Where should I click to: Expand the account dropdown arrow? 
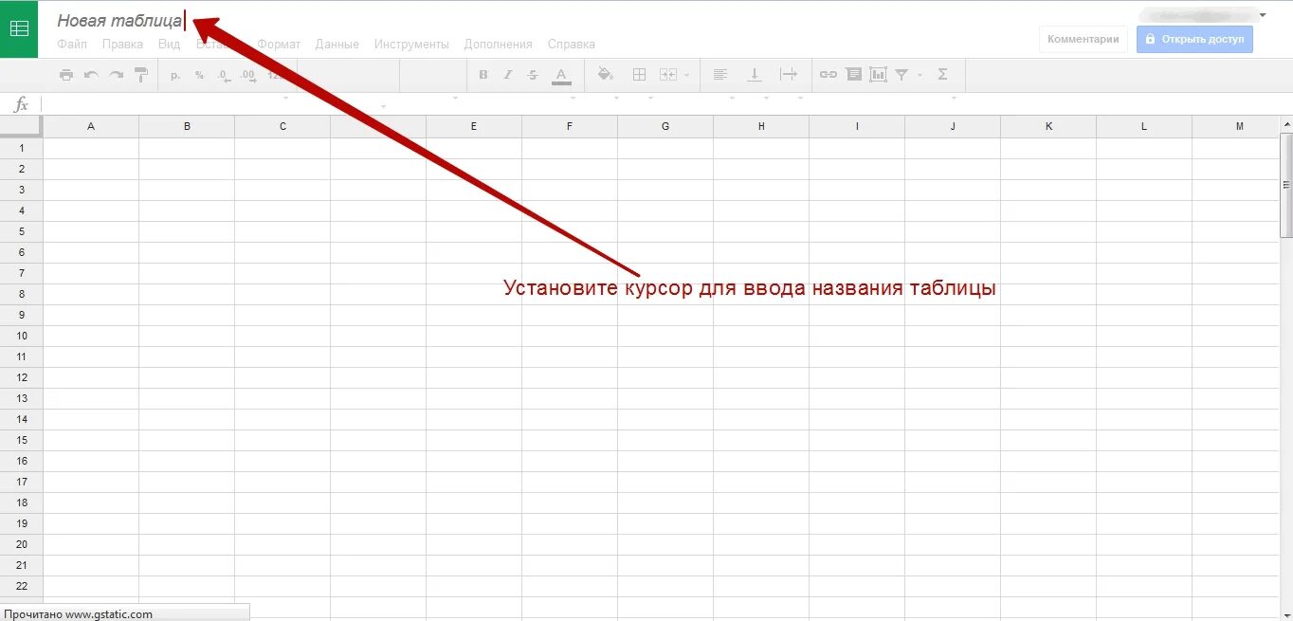point(1263,15)
